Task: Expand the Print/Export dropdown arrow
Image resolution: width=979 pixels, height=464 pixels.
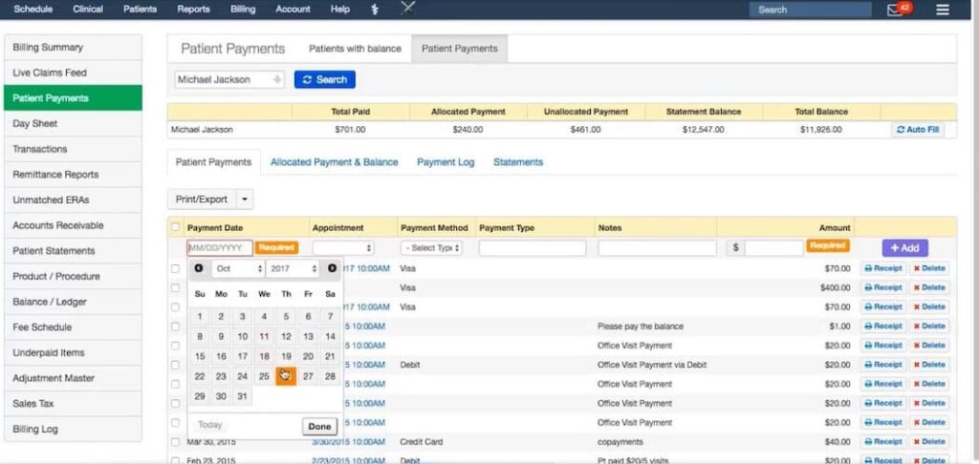Action: (x=246, y=200)
